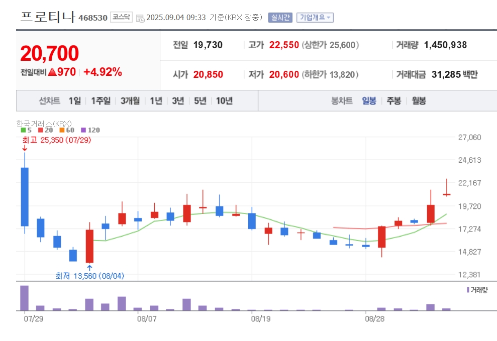Click the 코스닥 market badge
This screenshot has height=341, width=497.
tap(121, 17)
